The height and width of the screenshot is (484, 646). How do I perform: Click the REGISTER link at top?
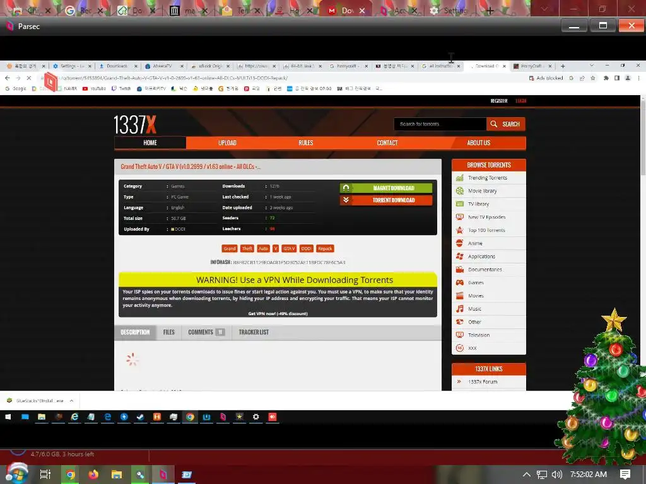click(x=499, y=101)
